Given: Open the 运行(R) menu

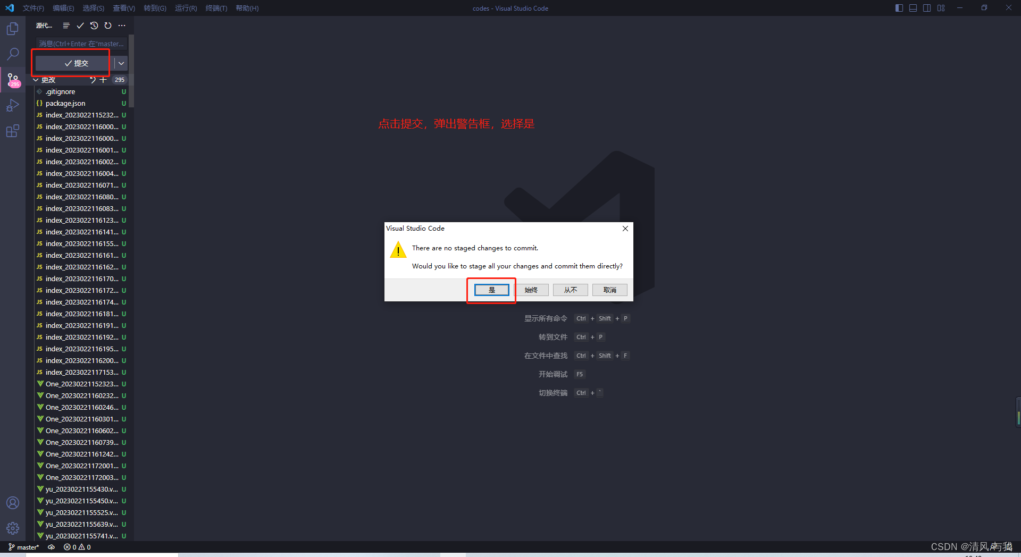Looking at the screenshot, I should (x=186, y=8).
